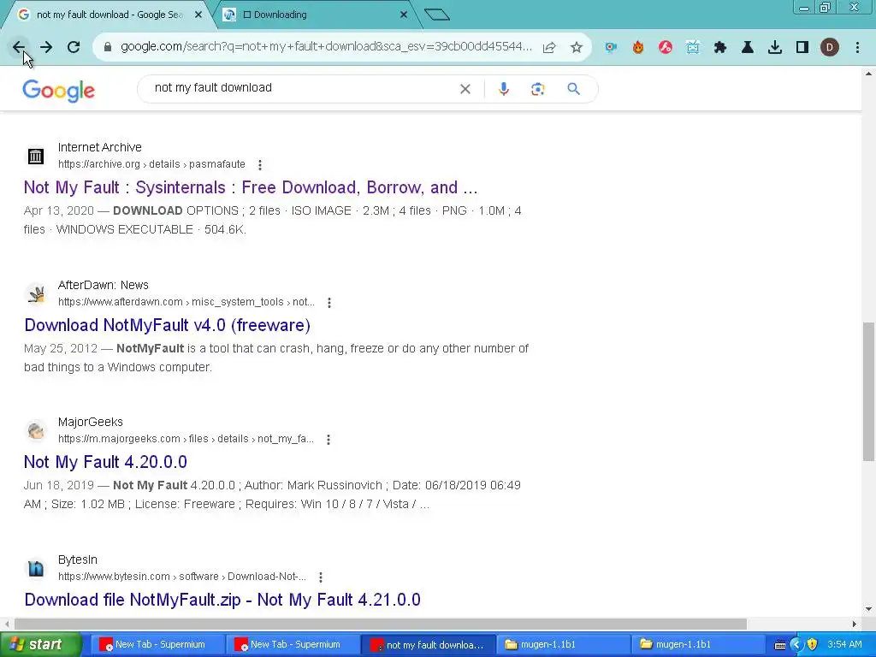Viewport: 876px width, 657px height.
Task: Click the first blue monitor extension icon
Action: (x=611, y=48)
